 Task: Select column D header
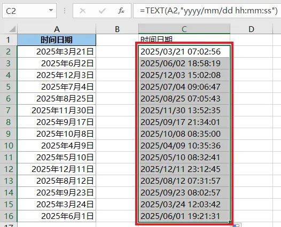(251, 29)
